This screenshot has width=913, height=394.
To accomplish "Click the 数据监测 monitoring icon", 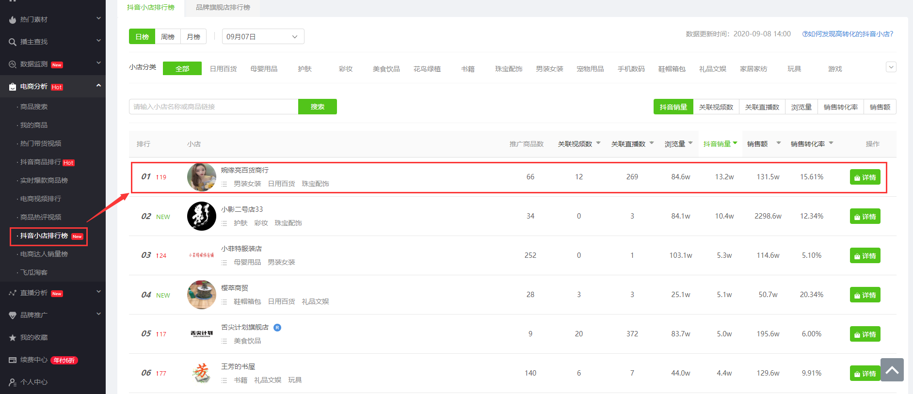I will [13, 64].
